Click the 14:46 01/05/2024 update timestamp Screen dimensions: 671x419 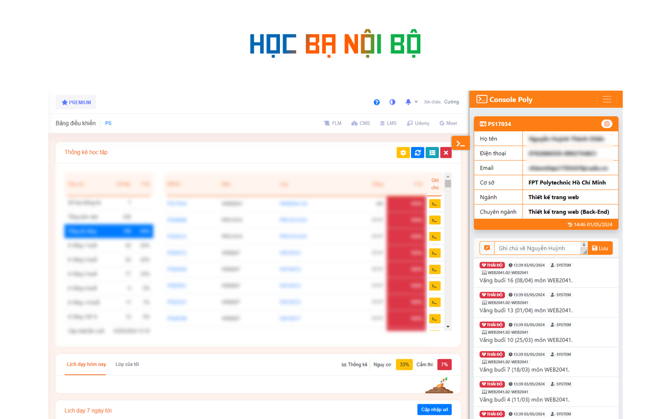(x=590, y=225)
